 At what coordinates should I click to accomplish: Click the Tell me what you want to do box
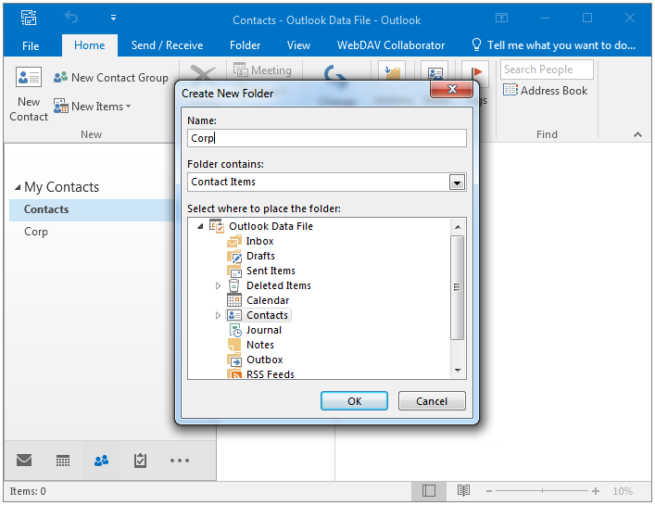coord(554,45)
